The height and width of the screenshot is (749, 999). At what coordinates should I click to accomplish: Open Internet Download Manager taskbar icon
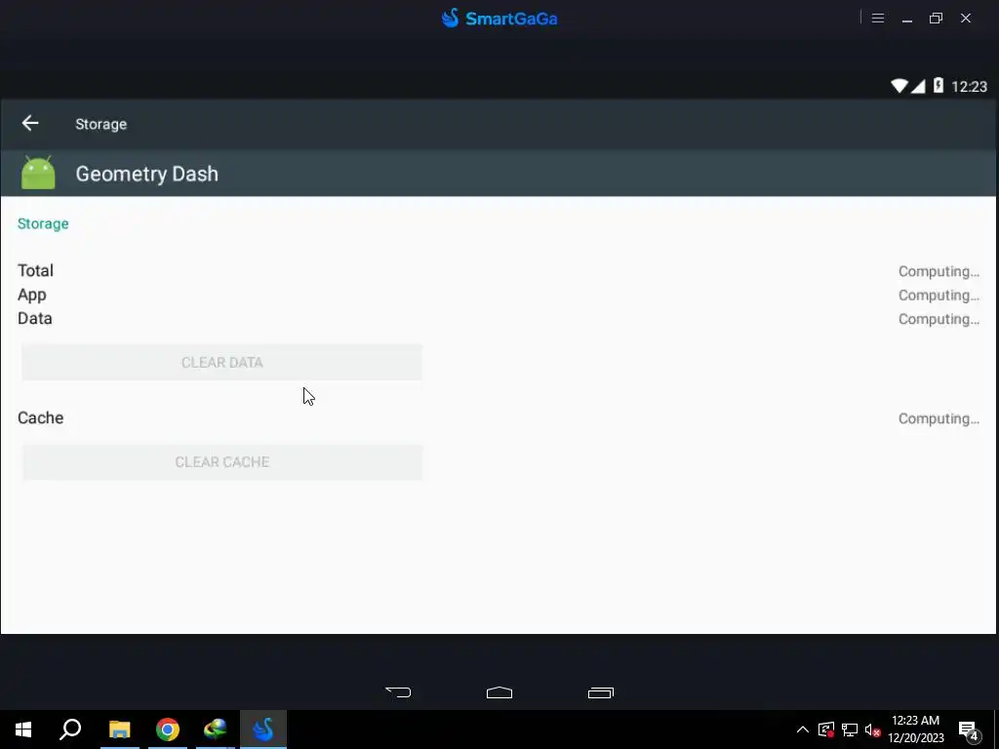click(216, 729)
